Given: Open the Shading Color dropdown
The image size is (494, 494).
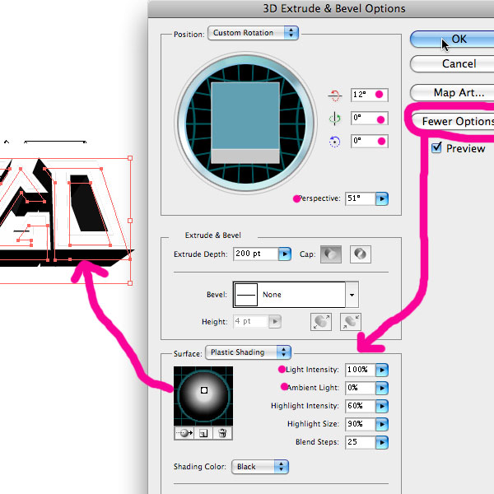Looking at the screenshot, I should [260, 467].
